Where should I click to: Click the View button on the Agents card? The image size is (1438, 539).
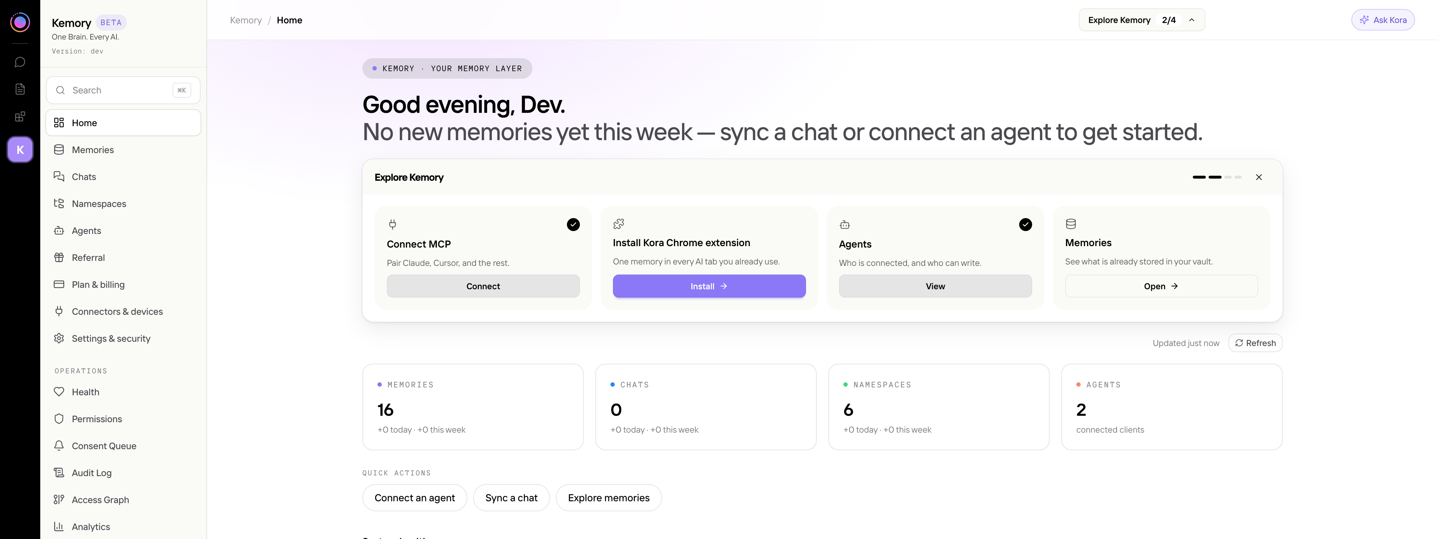(935, 286)
